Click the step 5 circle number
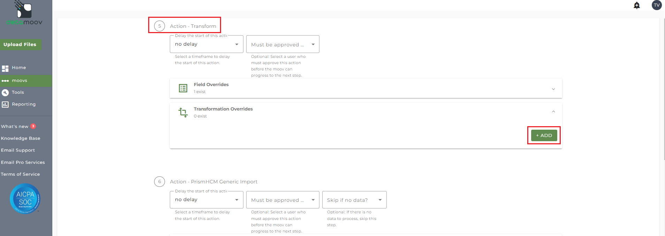Image resolution: width=665 pixels, height=236 pixels. click(x=159, y=26)
